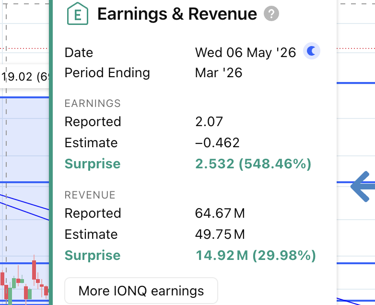Click the reported earnings value 2.07

pos(209,121)
